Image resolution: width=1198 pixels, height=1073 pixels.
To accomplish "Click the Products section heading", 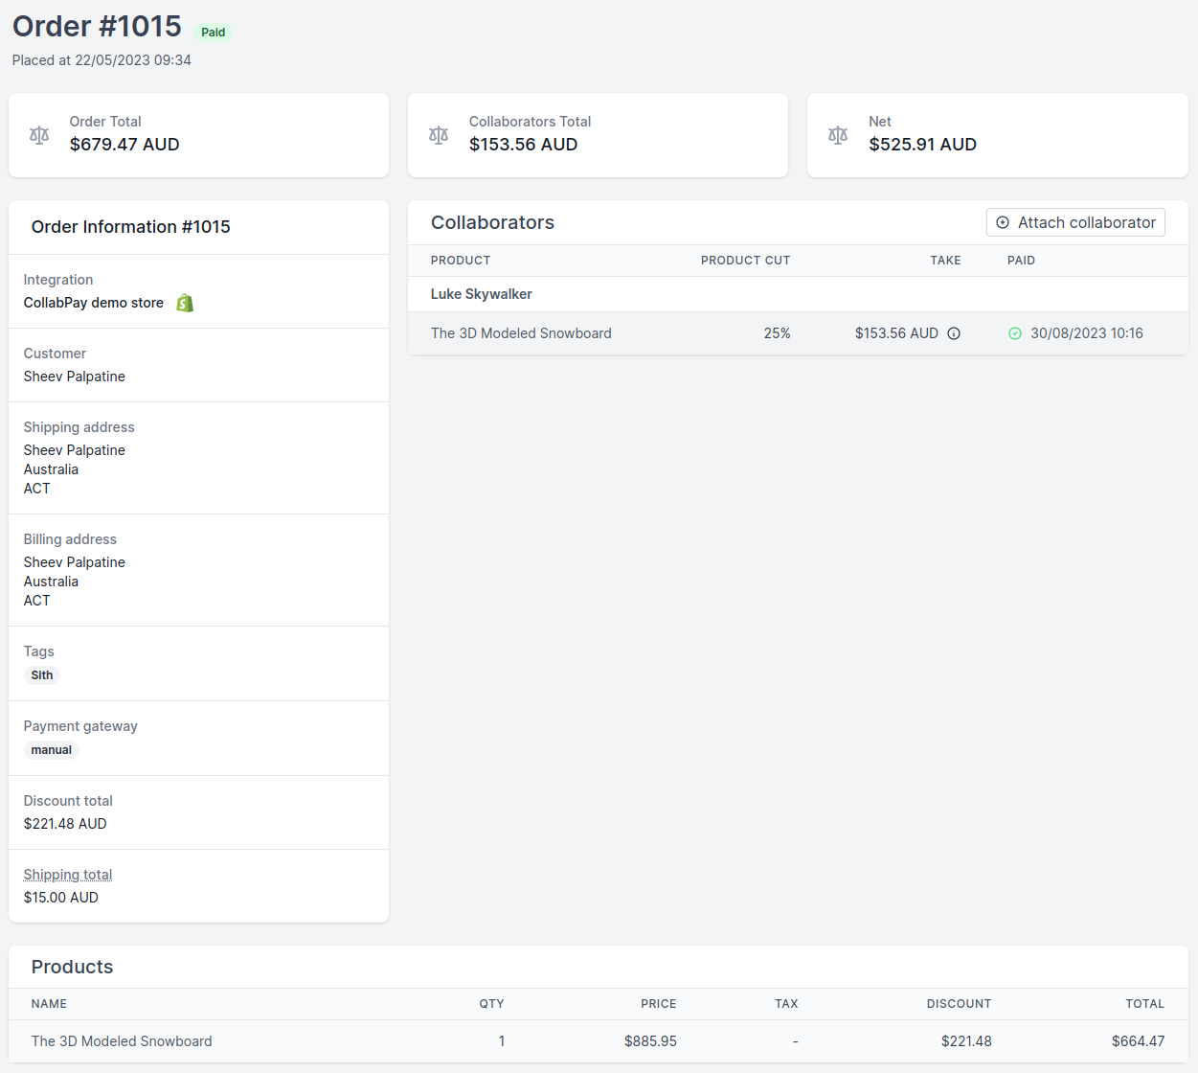I will tap(72, 967).
